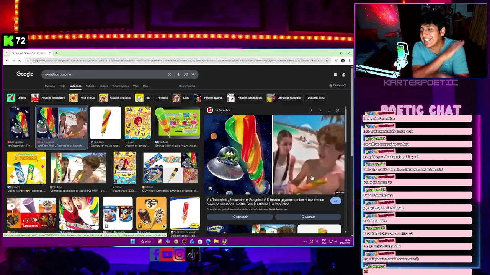Search this image with Lens overlay icon
The image size is (490, 275).
pyautogui.click(x=210, y=189)
